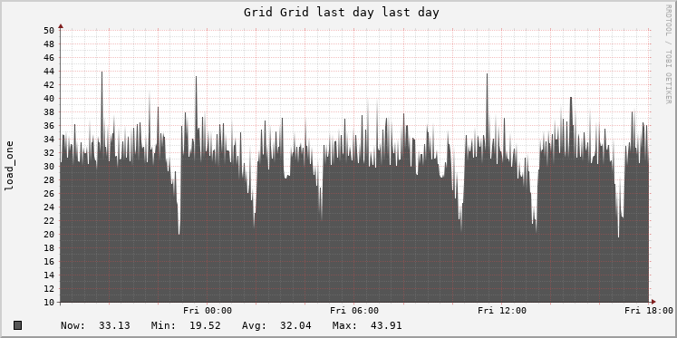The image size is (677, 338).
Task: Click the Y axis label '50'
Action: click(x=49, y=30)
